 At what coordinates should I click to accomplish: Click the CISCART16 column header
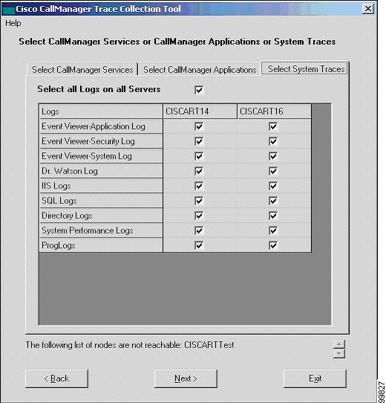pyautogui.click(x=274, y=111)
